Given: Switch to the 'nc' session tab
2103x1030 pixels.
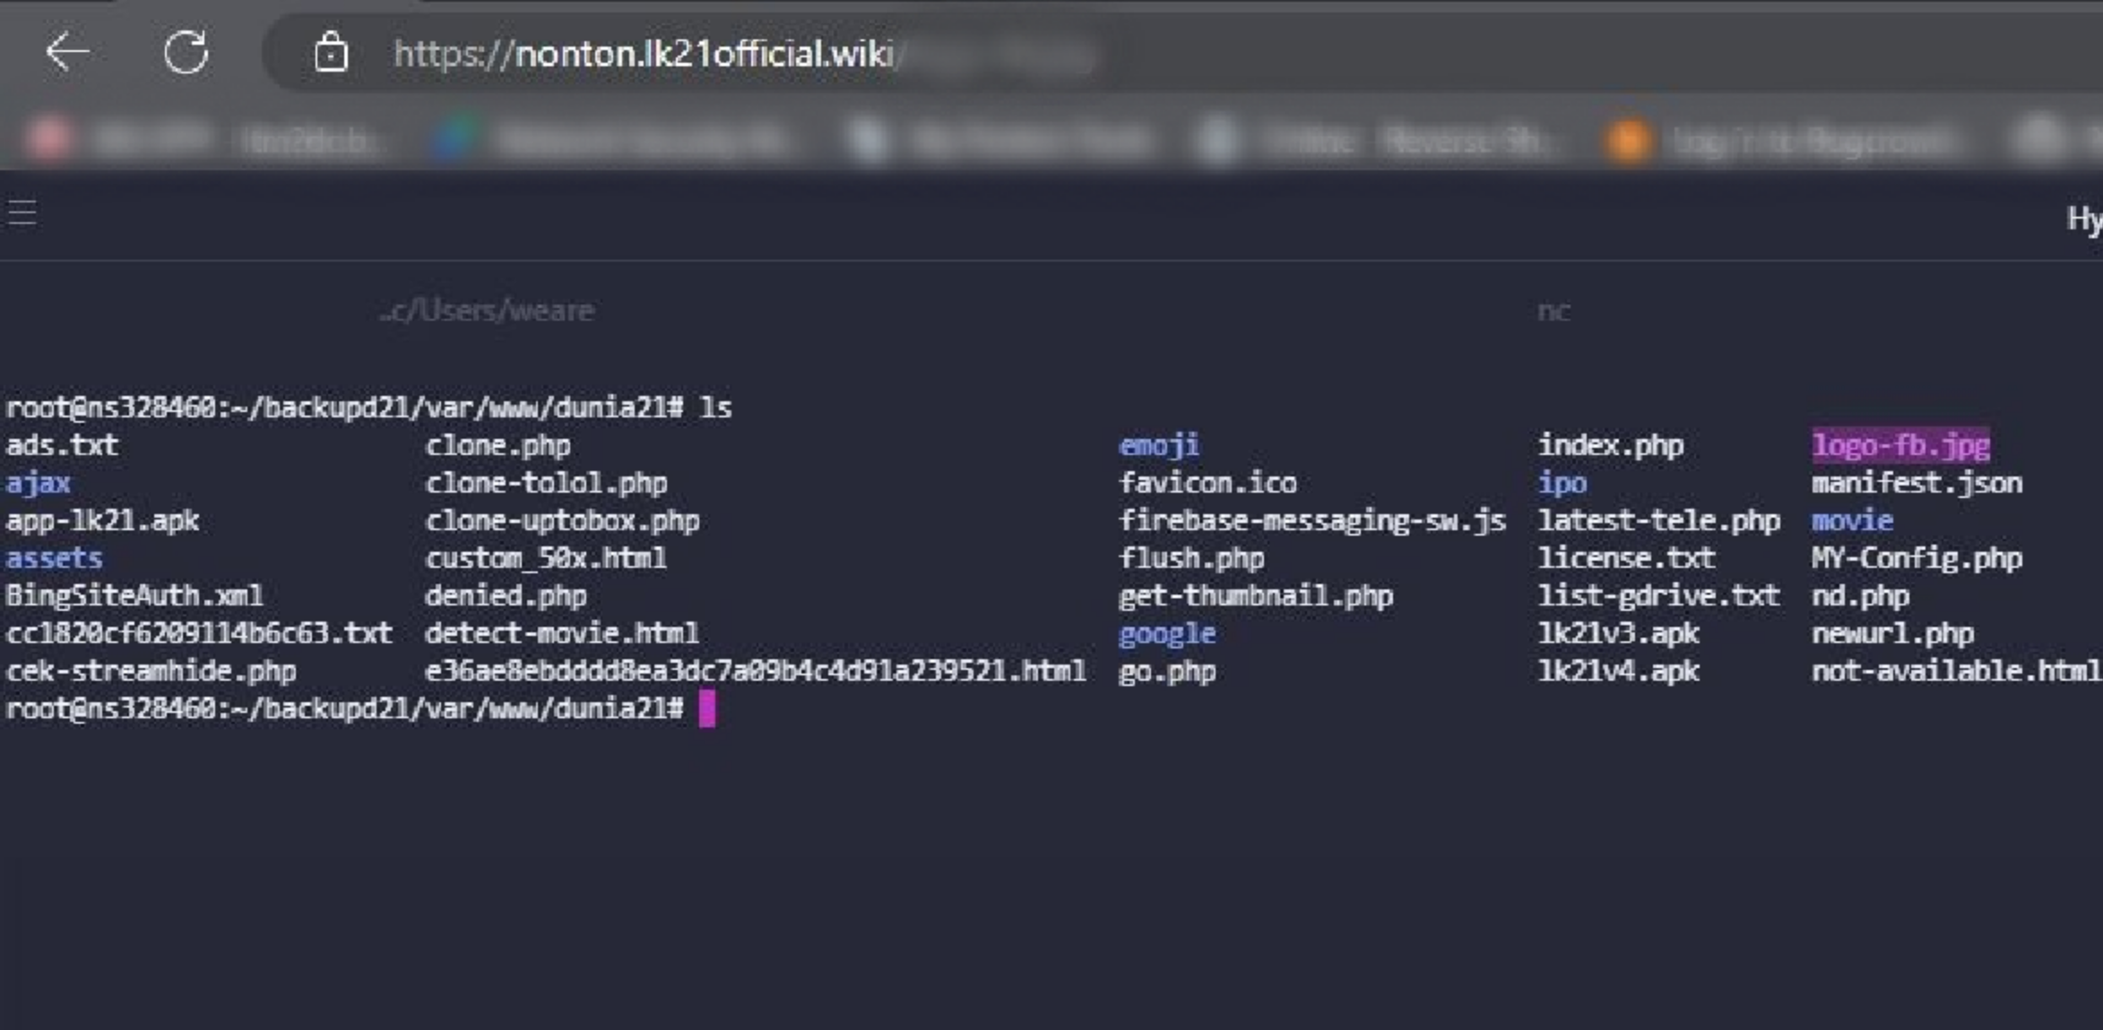Looking at the screenshot, I should click(1553, 310).
